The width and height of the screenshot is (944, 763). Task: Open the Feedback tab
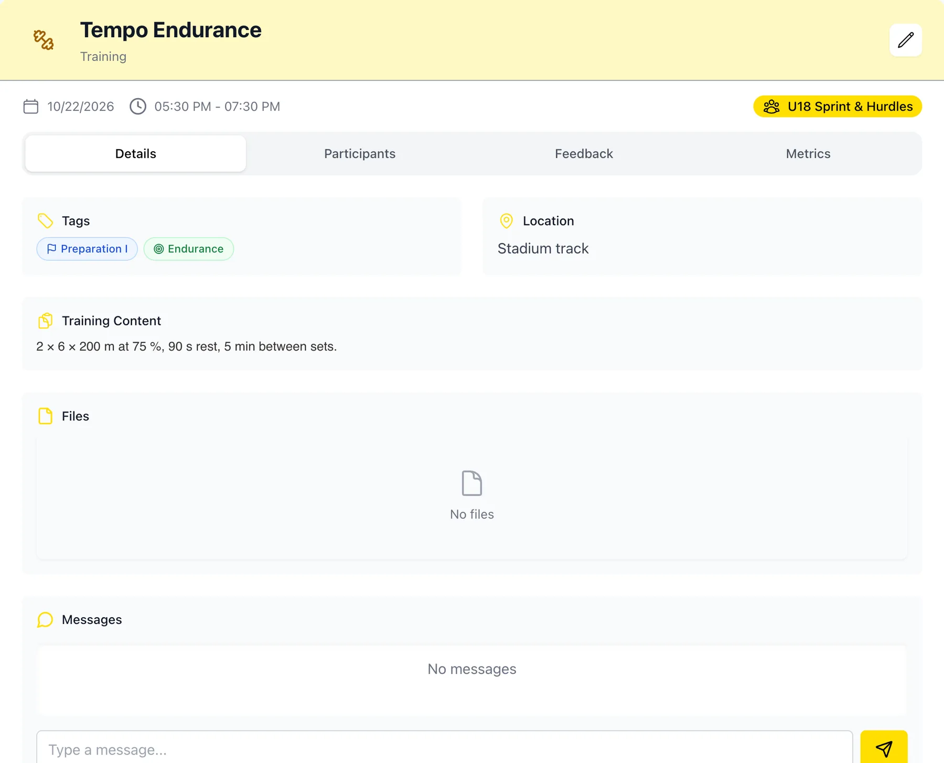584,154
